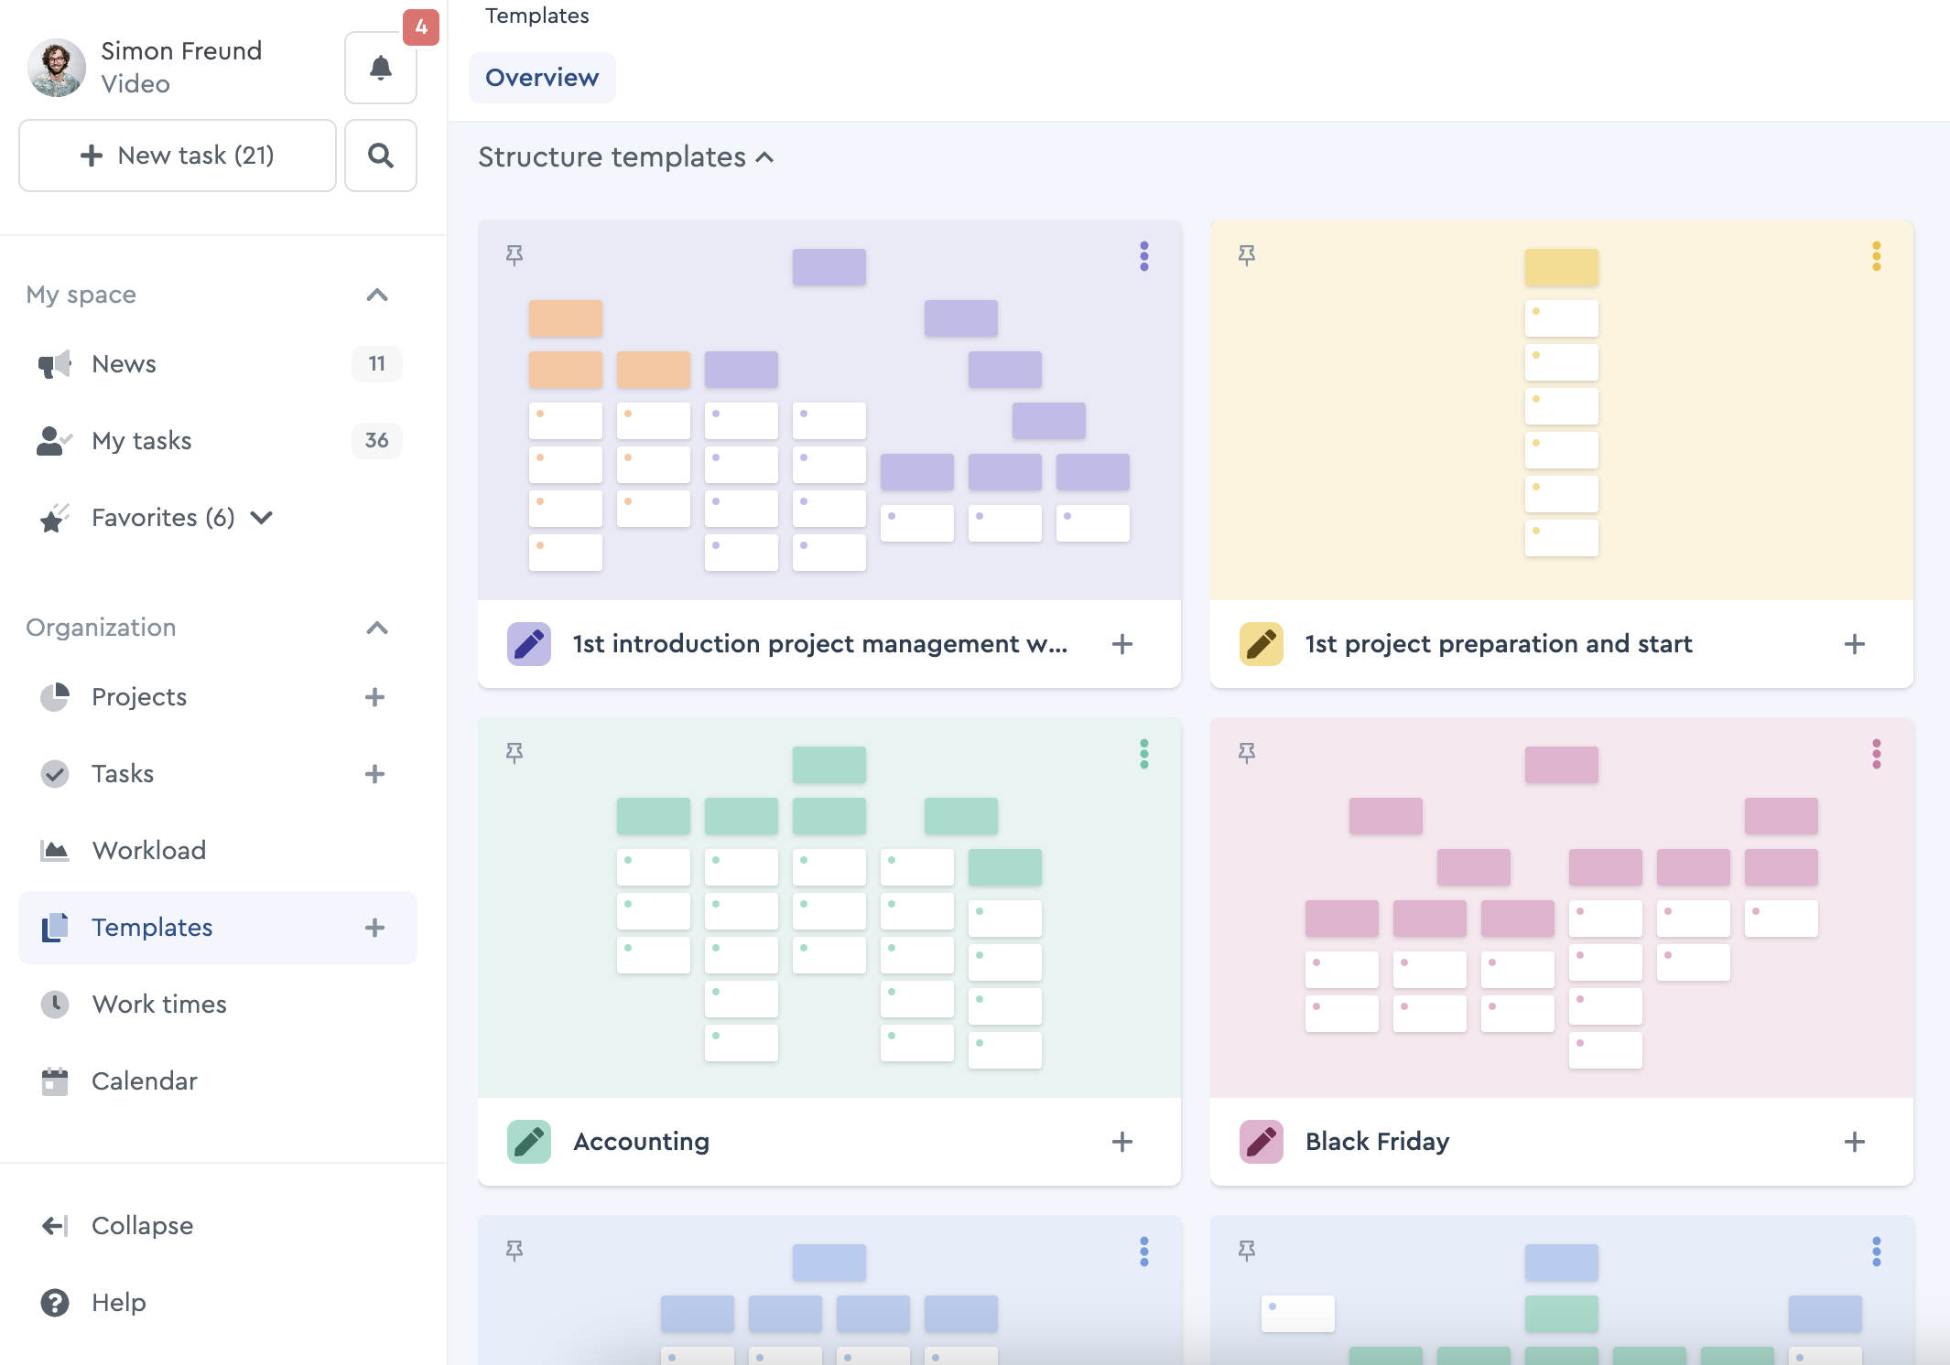Click the News megaphone icon
The width and height of the screenshot is (1950, 1365).
click(x=54, y=364)
